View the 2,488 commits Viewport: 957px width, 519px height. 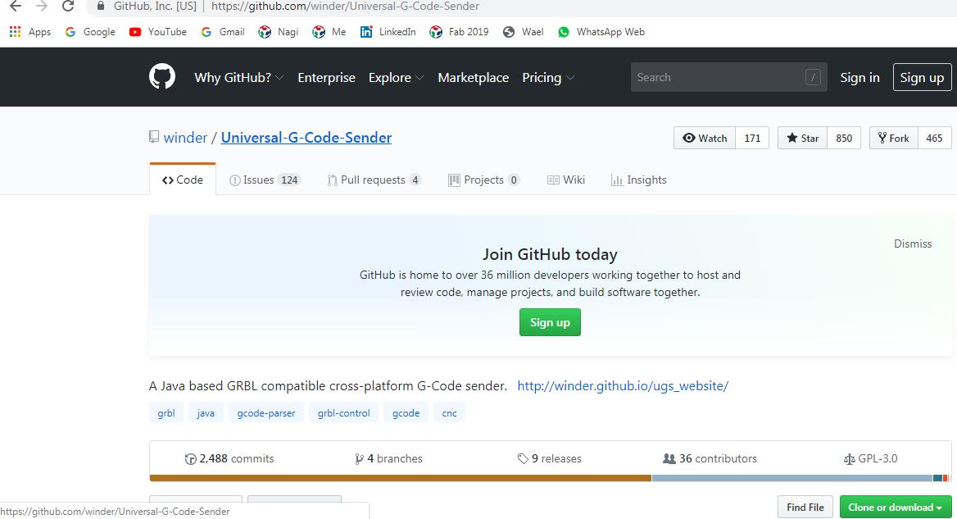(x=229, y=458)
